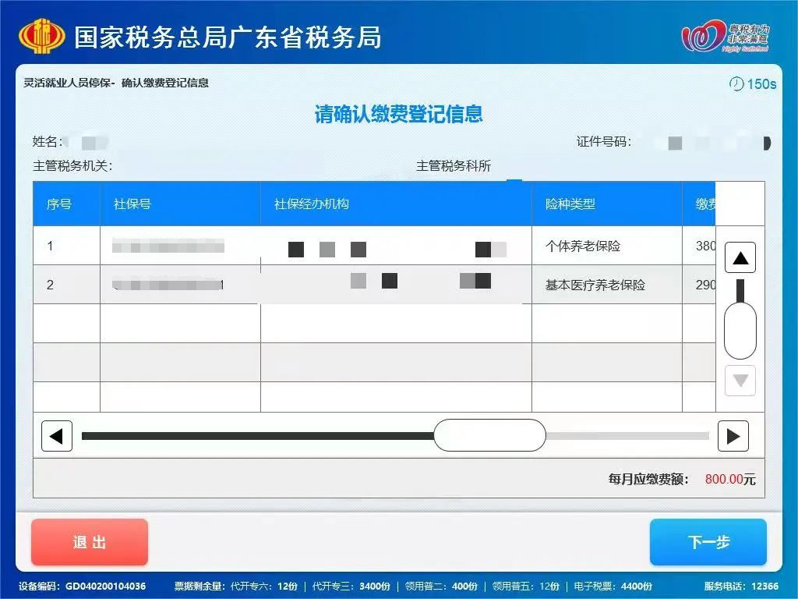Click the scroll-down arrow beside the table
The width and height of the screenshot is (798, 599).
[739, 381]
